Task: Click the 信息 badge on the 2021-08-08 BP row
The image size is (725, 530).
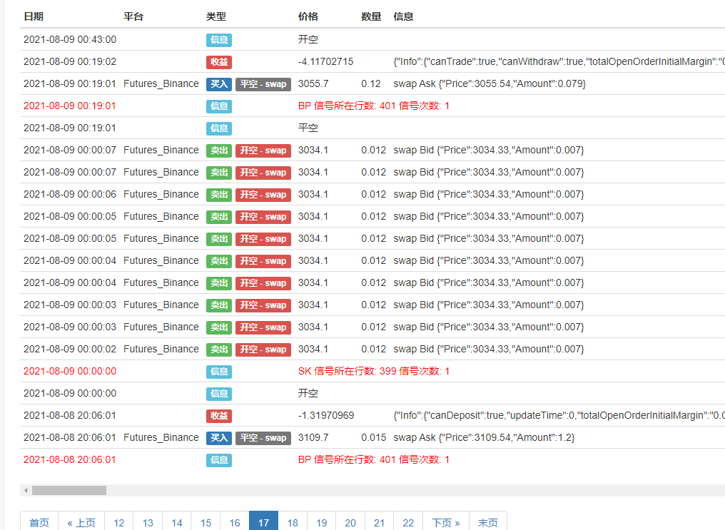Action: coord(219,460)
